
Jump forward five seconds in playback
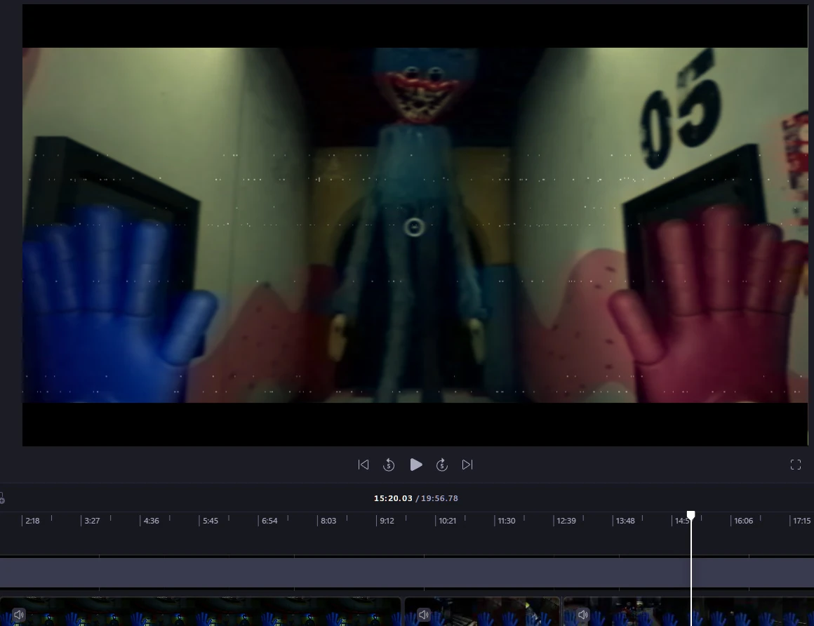click(442, 465)
